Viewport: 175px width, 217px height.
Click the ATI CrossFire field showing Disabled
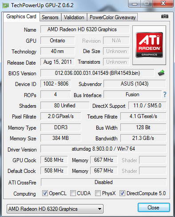click(103, 182)
